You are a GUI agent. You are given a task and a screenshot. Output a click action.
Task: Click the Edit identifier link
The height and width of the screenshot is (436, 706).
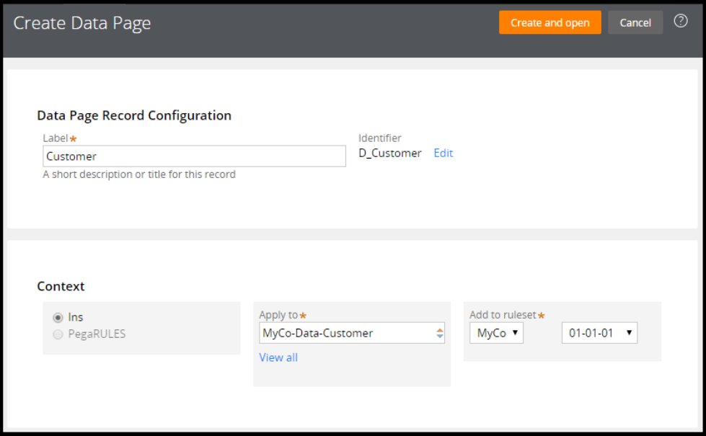point(443,153)
